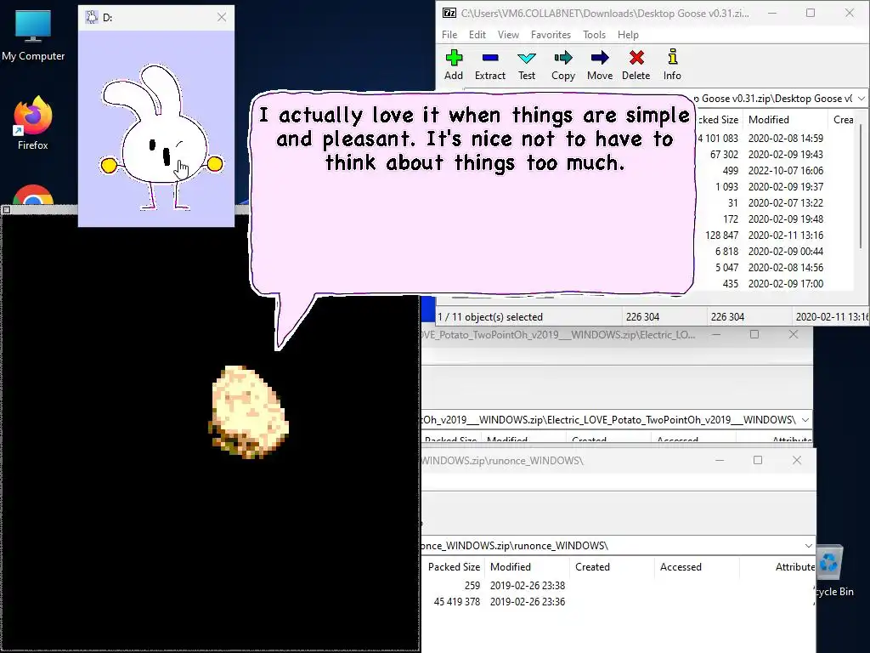Viewport: 870px width, 653px height.
Task: Select row with size 5 047
Action: (x=774, y=267)
